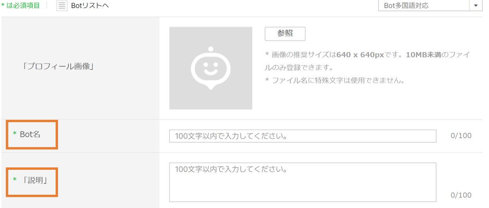Open the Bot多国語対応 combo box
489x208 pixels.
pyautogui.click(x=423, y=6)
